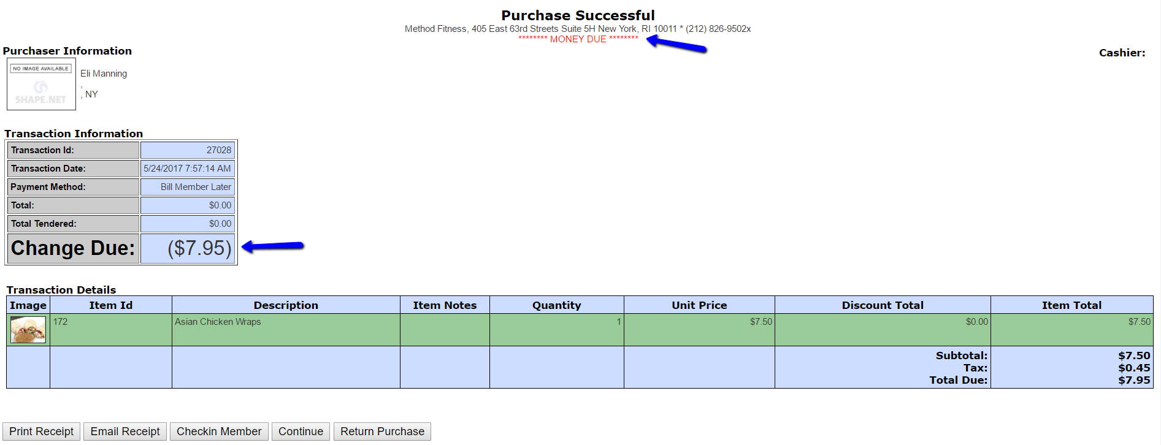Click the Checkin Member button

219,432
